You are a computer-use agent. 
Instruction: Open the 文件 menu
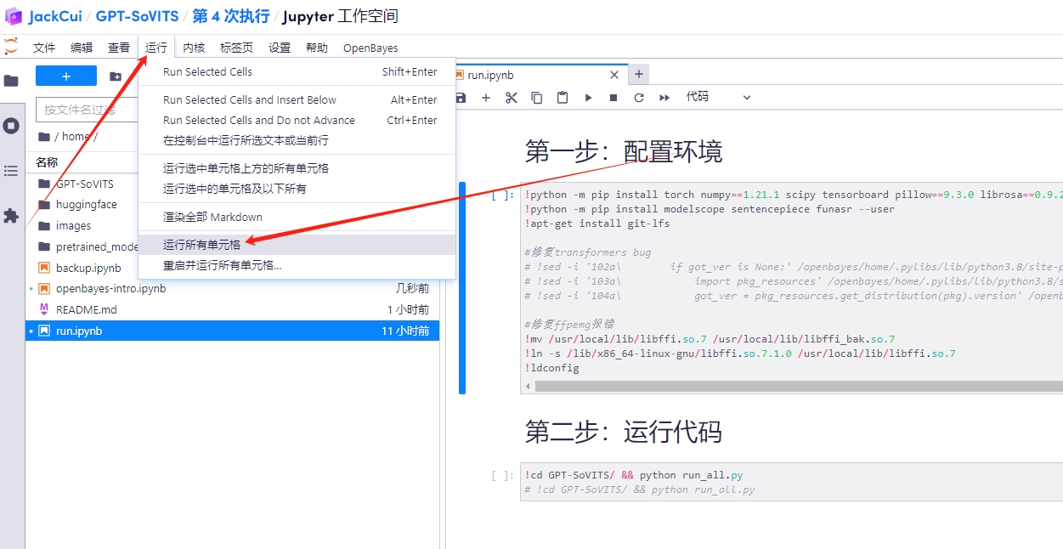[44, 48]
